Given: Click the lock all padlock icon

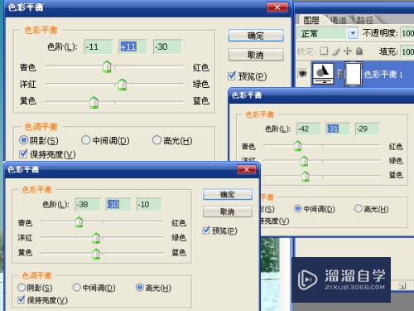Looking at the screenshot, I should [359, 51].
